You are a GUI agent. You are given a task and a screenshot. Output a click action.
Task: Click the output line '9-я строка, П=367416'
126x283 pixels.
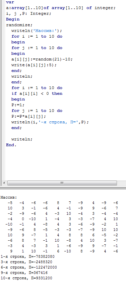pyautogui.click(x=24, y=273)
